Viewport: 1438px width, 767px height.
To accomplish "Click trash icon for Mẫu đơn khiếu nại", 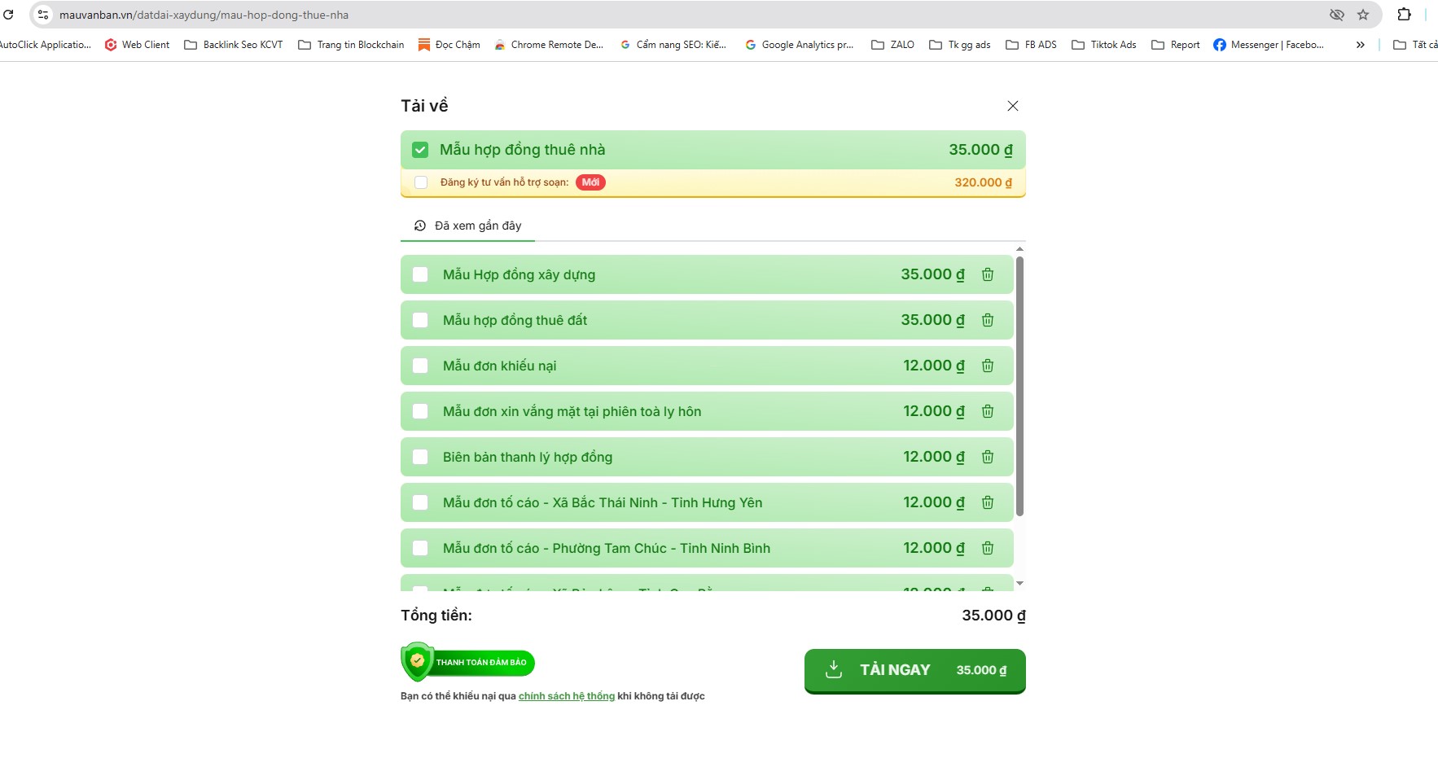I will [x=987, y=366].
